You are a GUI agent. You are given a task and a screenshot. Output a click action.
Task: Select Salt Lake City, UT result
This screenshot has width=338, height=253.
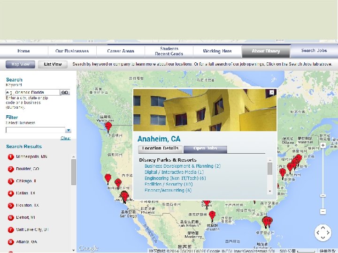point(32,230)
